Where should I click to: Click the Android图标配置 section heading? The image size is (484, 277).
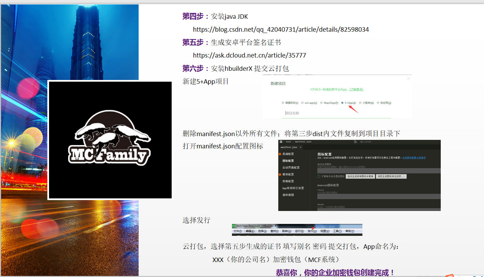328,185
